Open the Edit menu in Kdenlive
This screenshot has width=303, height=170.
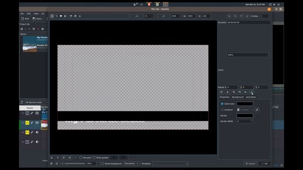click(29, 14)
